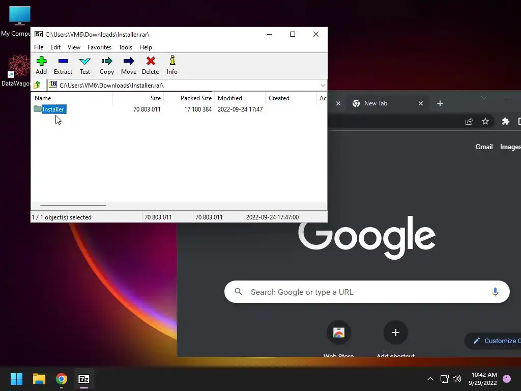Go up one folder level icon
Screen dimensions: 521x391
[37, 85]
